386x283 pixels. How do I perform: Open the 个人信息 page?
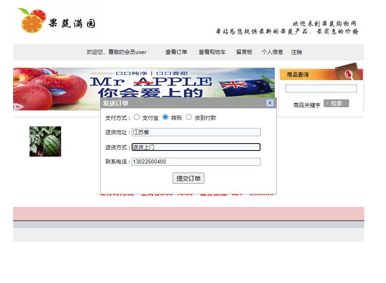pos(272,52)
